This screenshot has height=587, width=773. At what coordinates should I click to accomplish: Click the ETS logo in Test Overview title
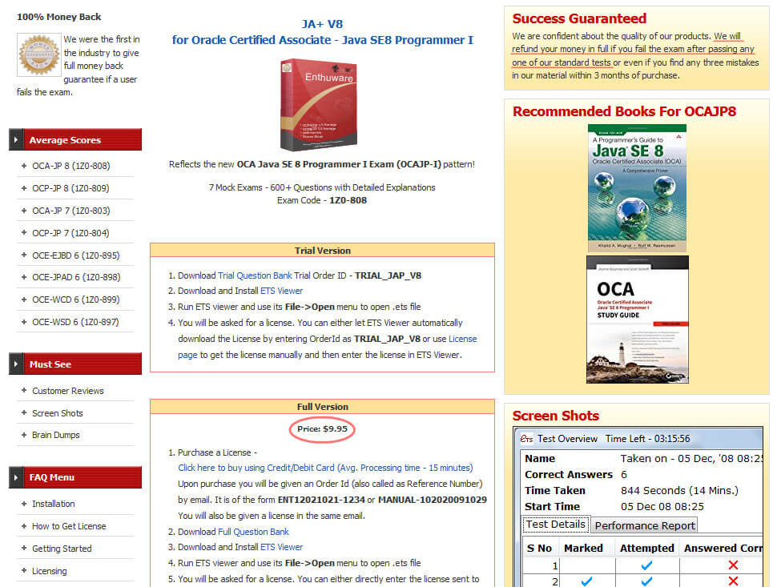pos(526,439)
